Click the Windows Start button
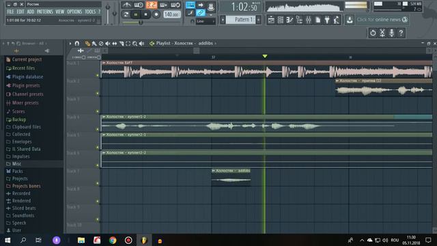This screenshot has width=437, height=246. (8, 240)
